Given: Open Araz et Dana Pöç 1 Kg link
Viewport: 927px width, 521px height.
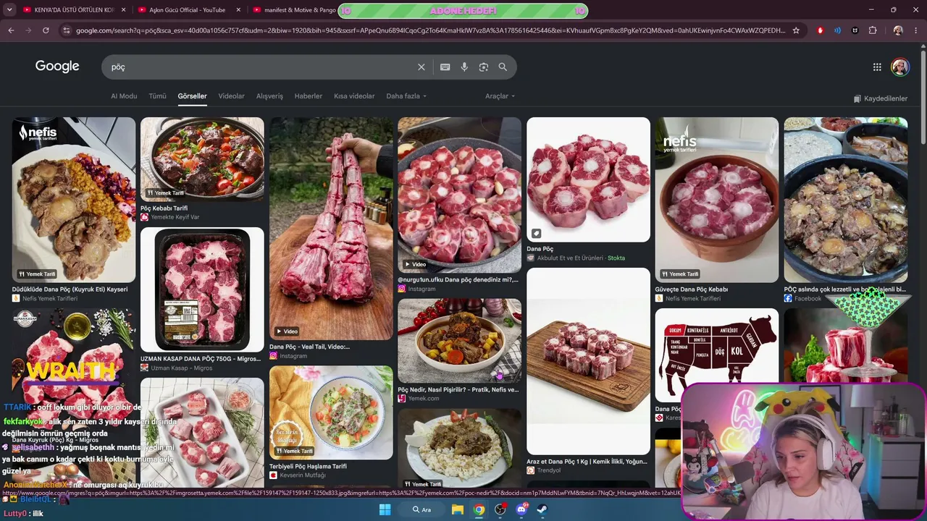Looking at the screenshot, I should [587, 462].
